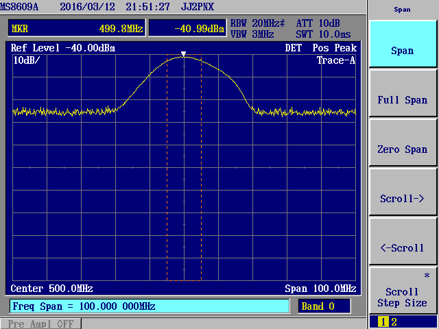439x329 pixels.
Task: Click the white marker triangle on trace peak
Action: [183, 54]
